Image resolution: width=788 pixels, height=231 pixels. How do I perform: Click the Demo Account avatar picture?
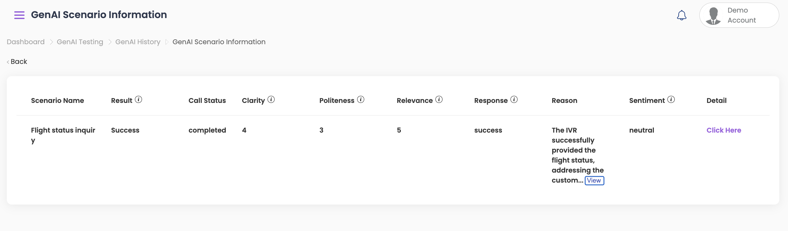coord(713,15)
